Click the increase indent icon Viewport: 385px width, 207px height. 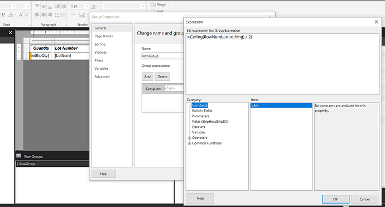click(x=64, y=6)
